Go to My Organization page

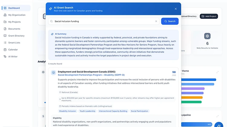(16, 15)
